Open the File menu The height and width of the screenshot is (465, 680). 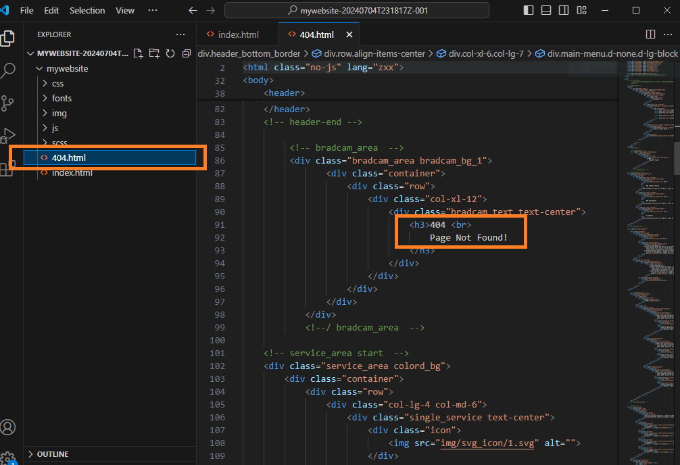(27, 10)
